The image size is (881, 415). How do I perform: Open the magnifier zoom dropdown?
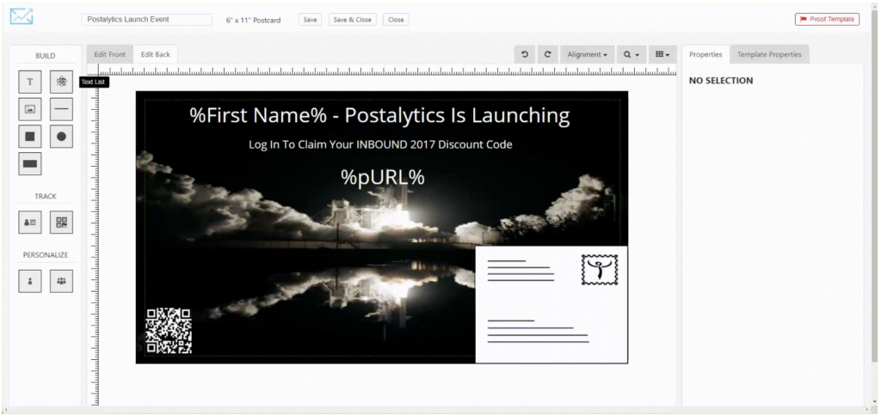(631, 54)
